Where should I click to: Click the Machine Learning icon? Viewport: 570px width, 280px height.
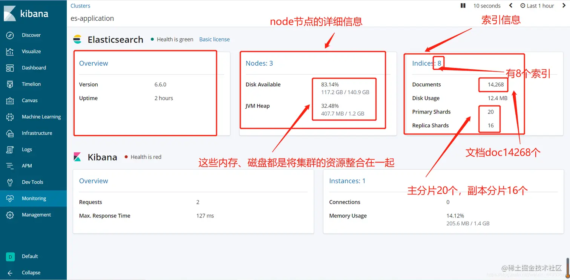point(10,117)
